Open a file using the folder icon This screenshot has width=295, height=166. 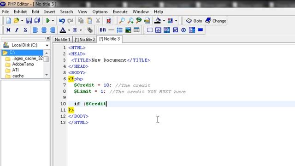[x=17, y=20]
